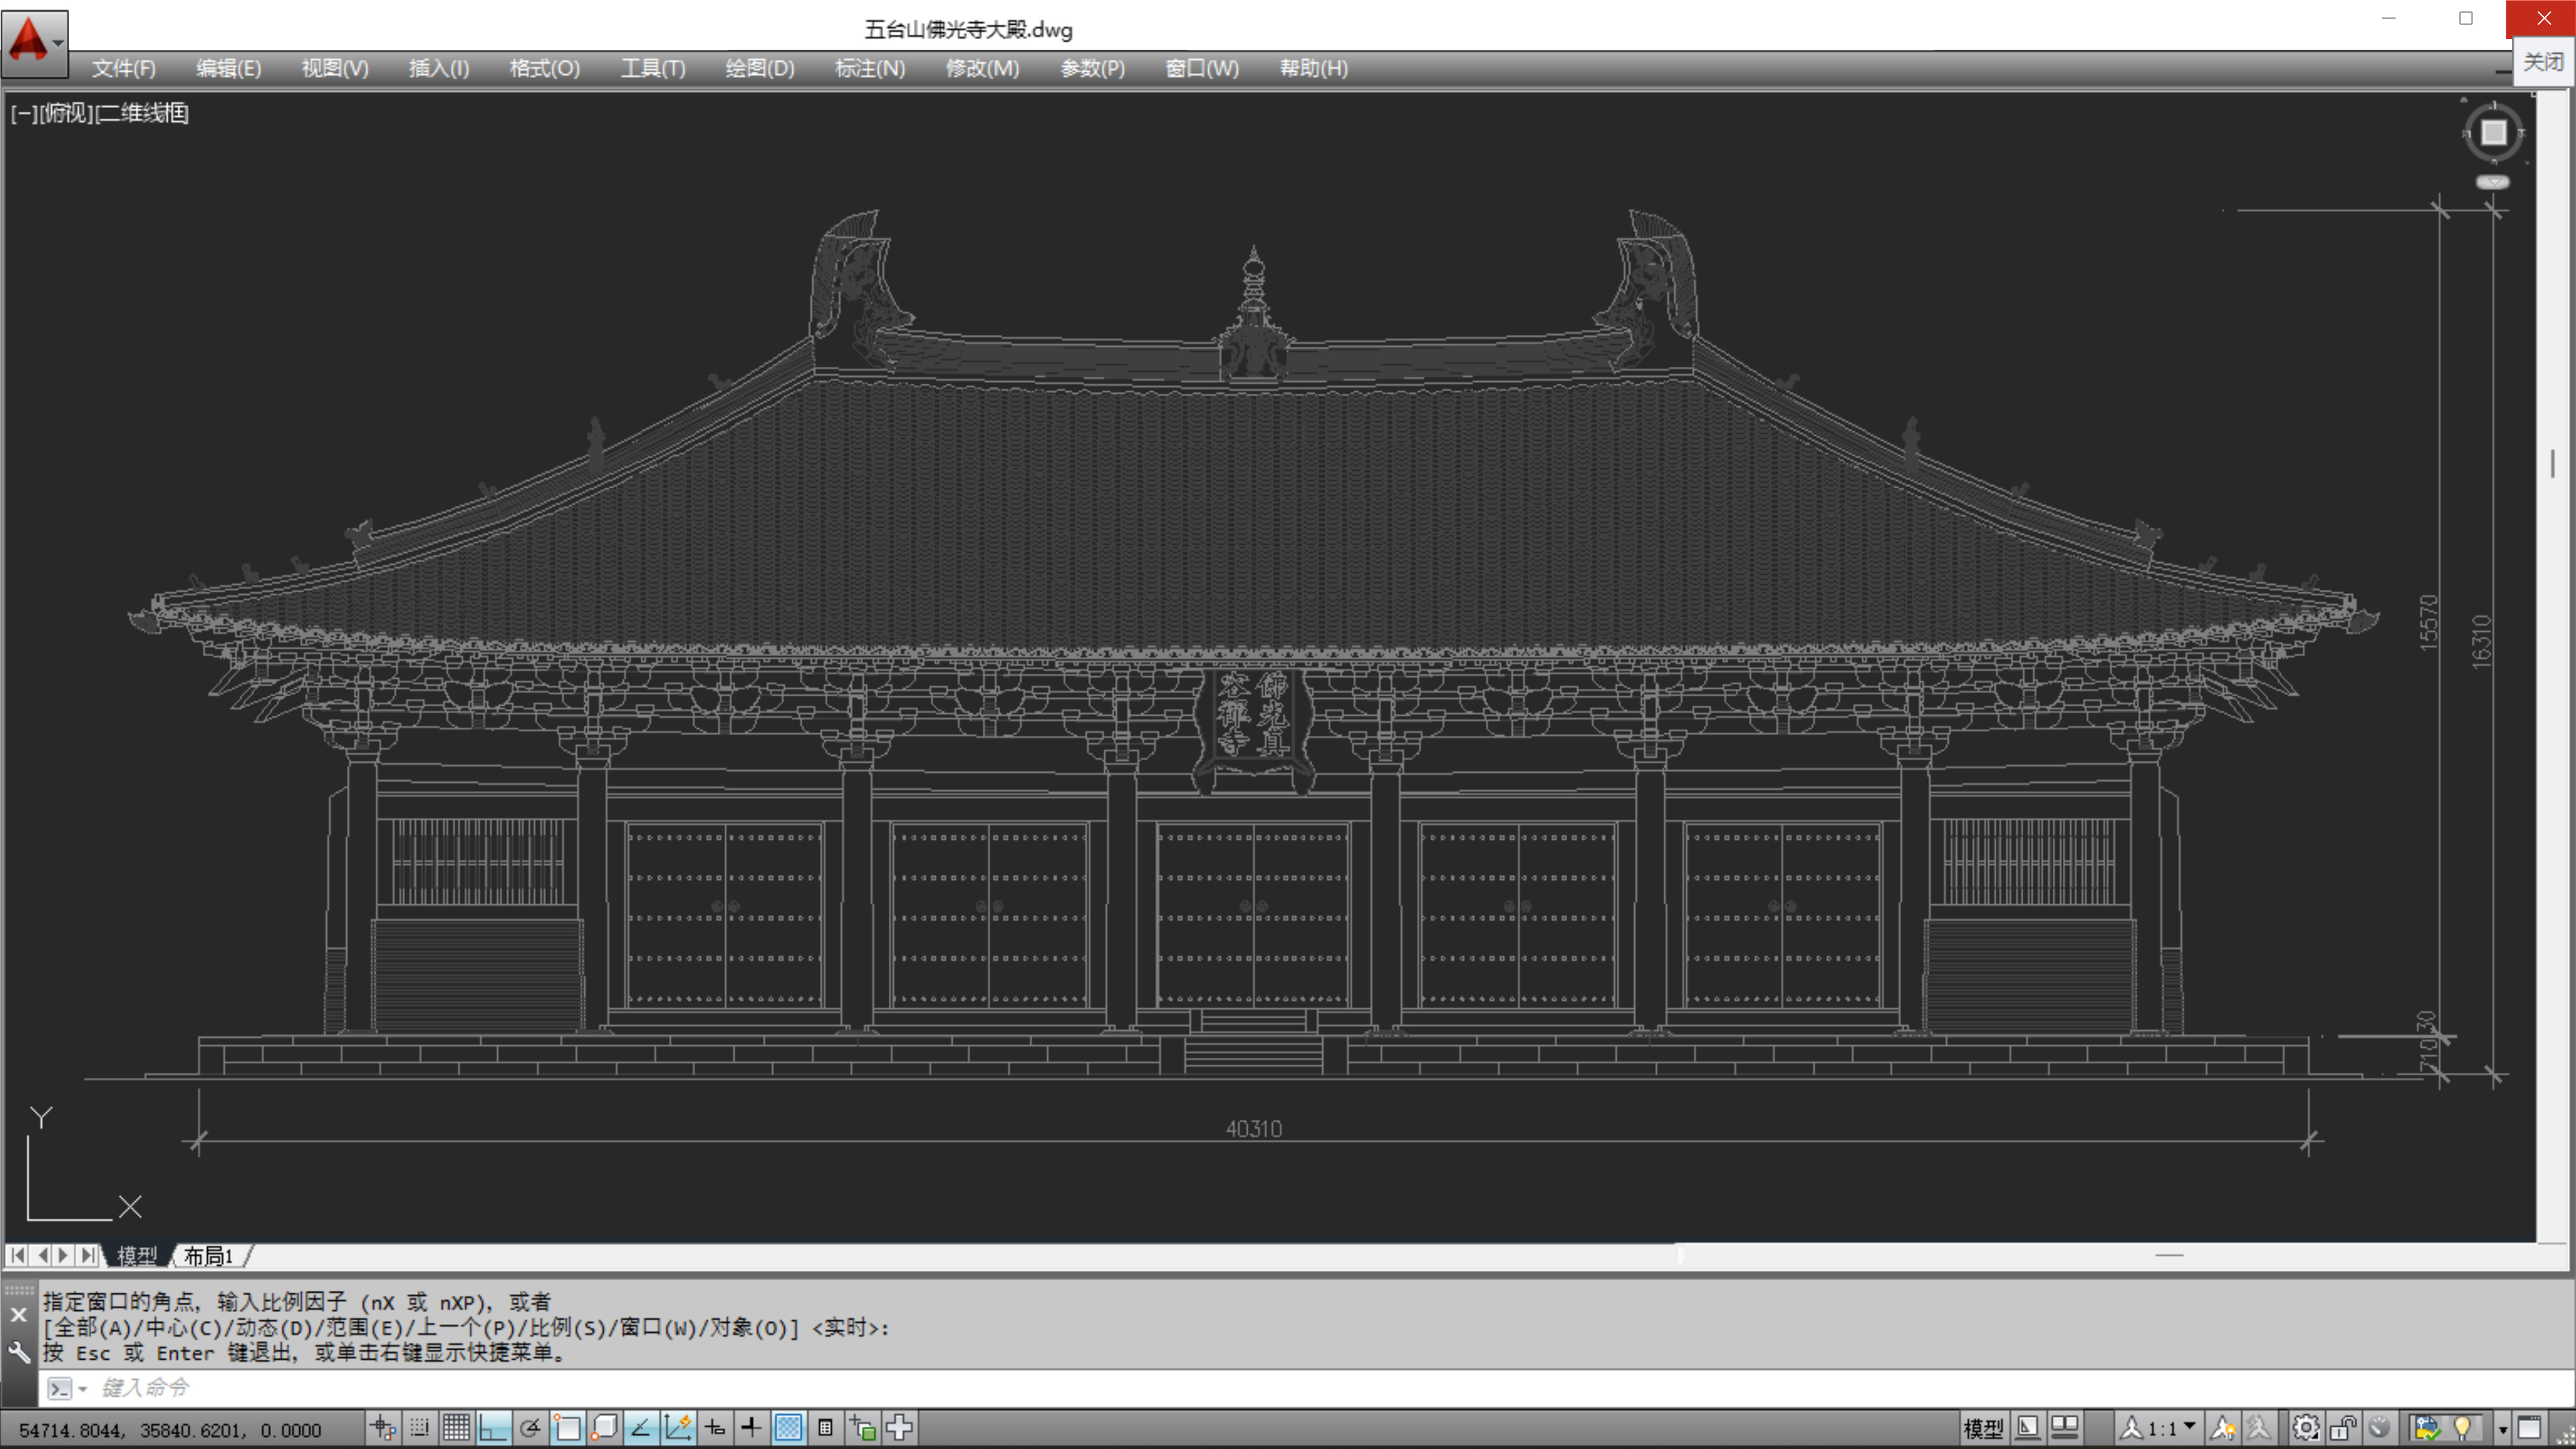Click the toolbar lock icon
Screen dimensions: 2576x1449
(x=2343, y=1427)
